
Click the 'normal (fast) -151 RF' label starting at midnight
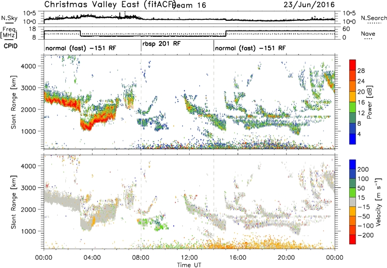click(x=80, y=48)
